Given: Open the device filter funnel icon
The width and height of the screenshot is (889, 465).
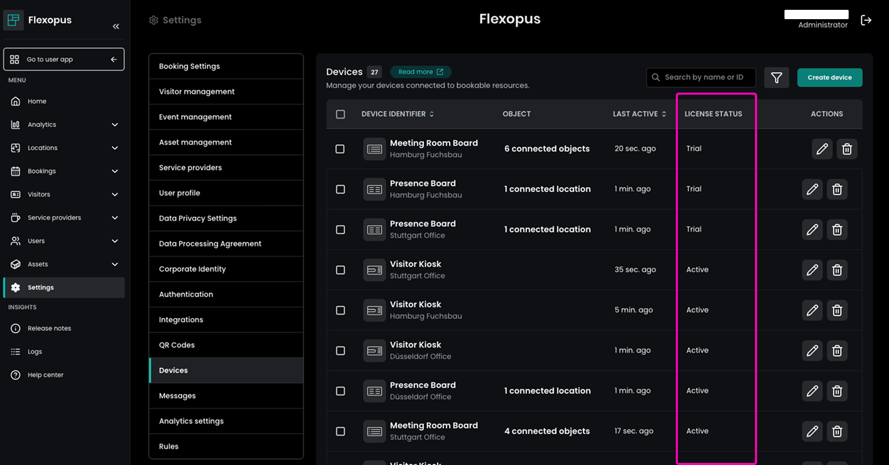Looking at the screenshot, I should pos(776,78).
